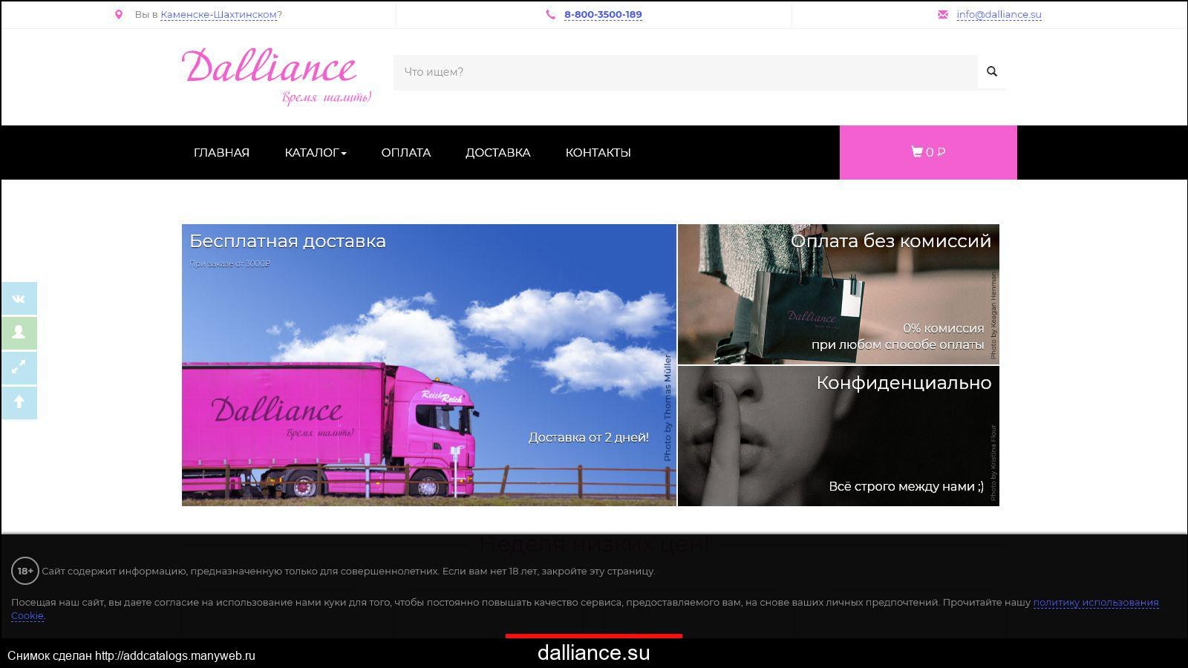Click the info@dalliance.su email link

point(999,15)
